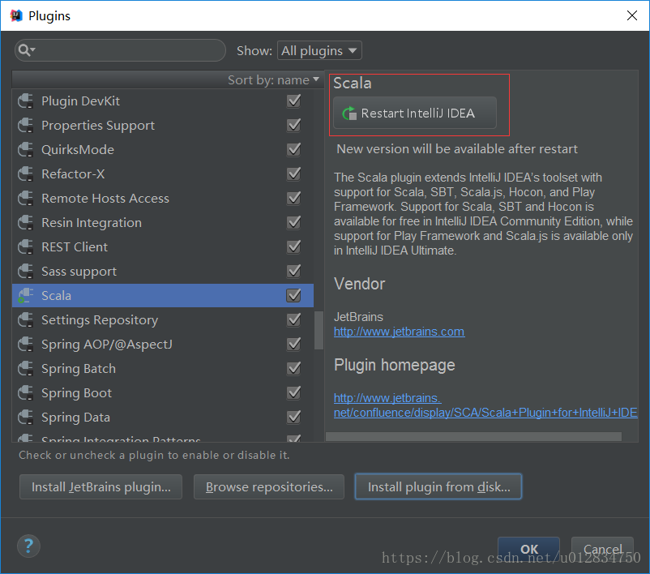The width and height of the screenshot is (650, 574).
Task: Click Install JetBrains plugin button
Action: [x=100, y=487]
